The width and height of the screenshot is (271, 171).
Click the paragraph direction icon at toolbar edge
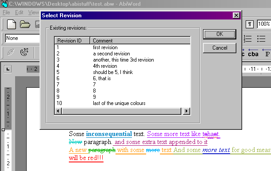pyautogui.click(x=267, y=53)
